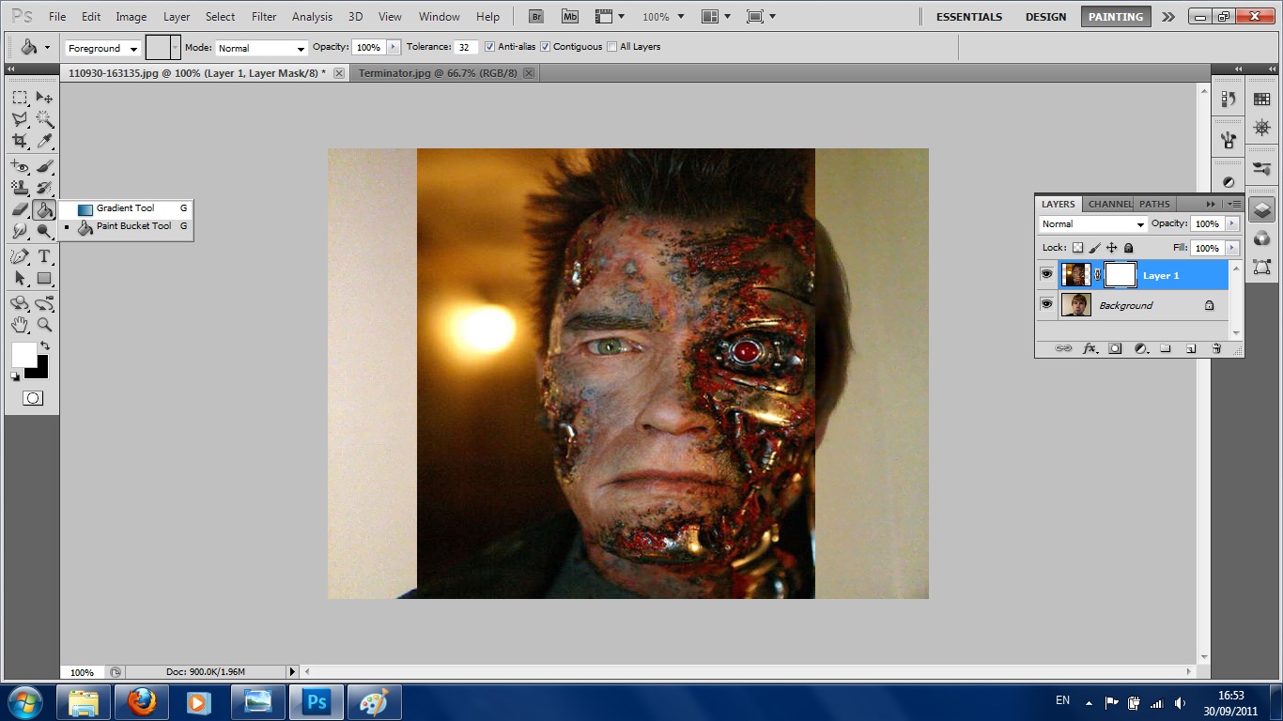The image size is (1283, 721).
Task: Select the Move tool
Action: pyautogui.click(x=44, y=98)
